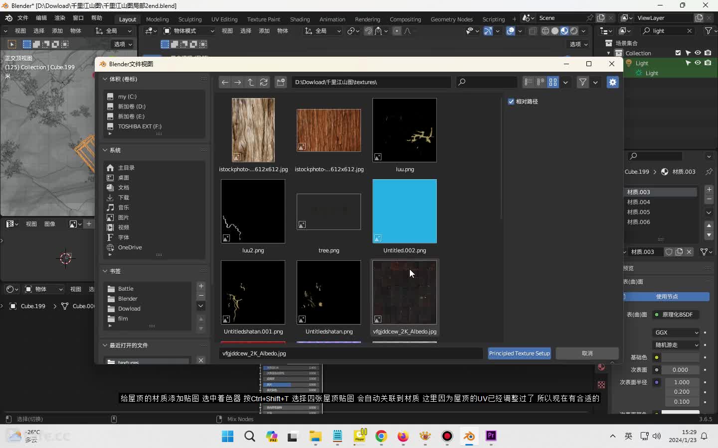
Task: Open the 渲染 Render menu
Action: pos(60,18)
